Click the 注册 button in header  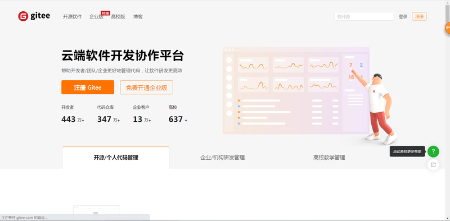(x=419, y=16)
